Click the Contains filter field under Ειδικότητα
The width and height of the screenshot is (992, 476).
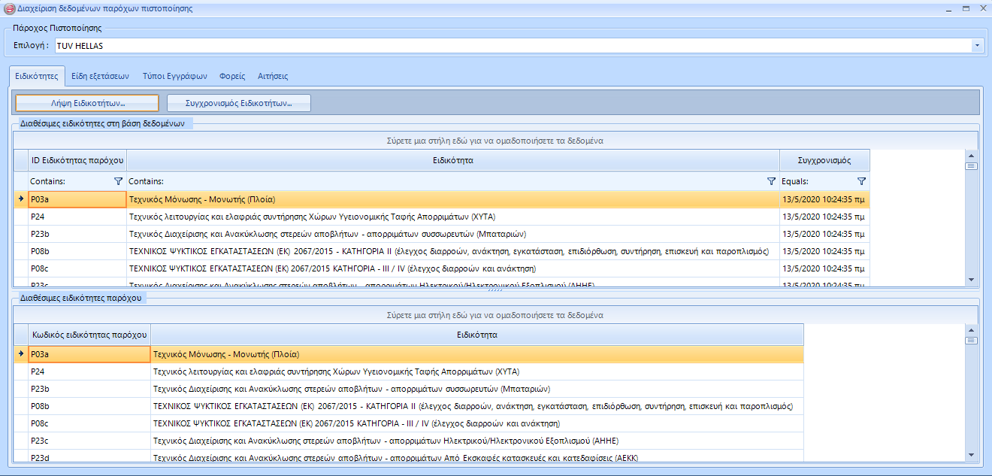(443, 181)
